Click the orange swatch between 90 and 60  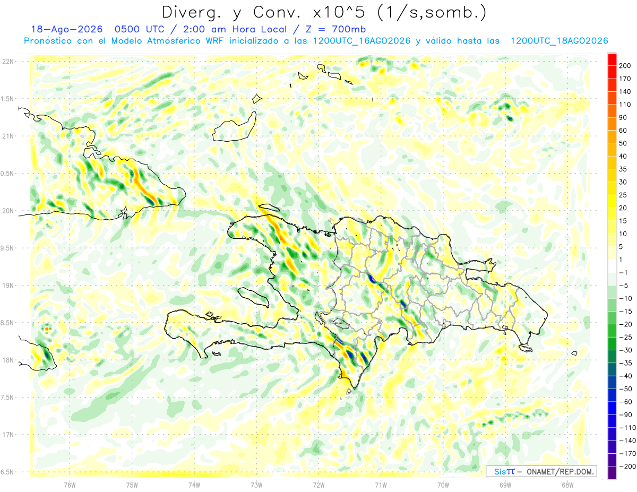click(x=612, y=124)
